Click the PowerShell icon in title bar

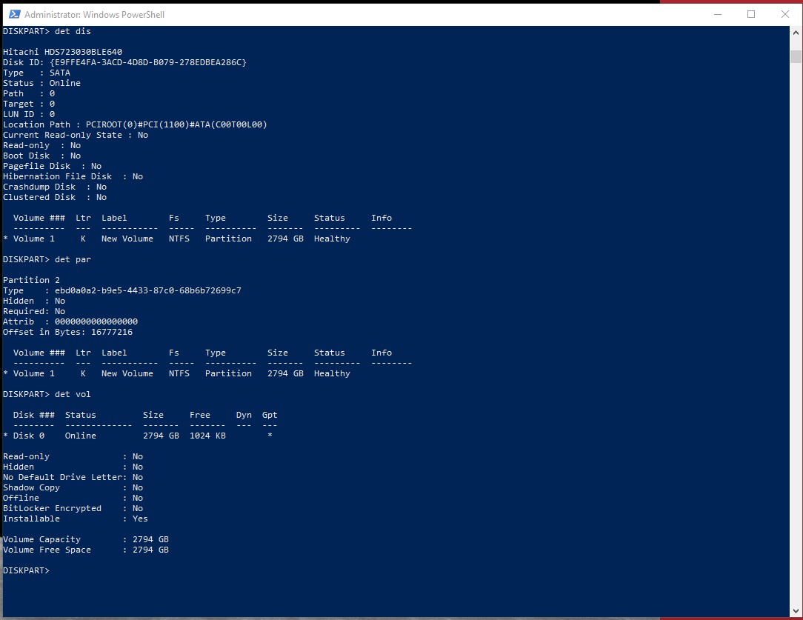(x=14, y=14)
